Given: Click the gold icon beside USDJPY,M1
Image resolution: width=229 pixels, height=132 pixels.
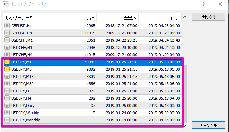Looking at the screenshot, I should click(7, 62).
